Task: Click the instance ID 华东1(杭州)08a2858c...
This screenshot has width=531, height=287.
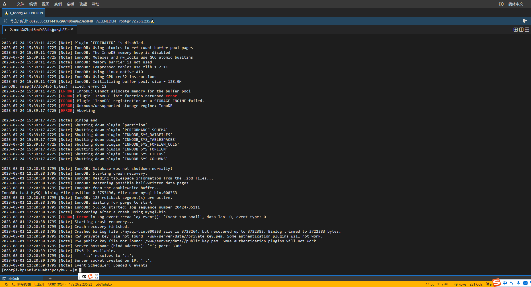Action: tap(52, 21)
